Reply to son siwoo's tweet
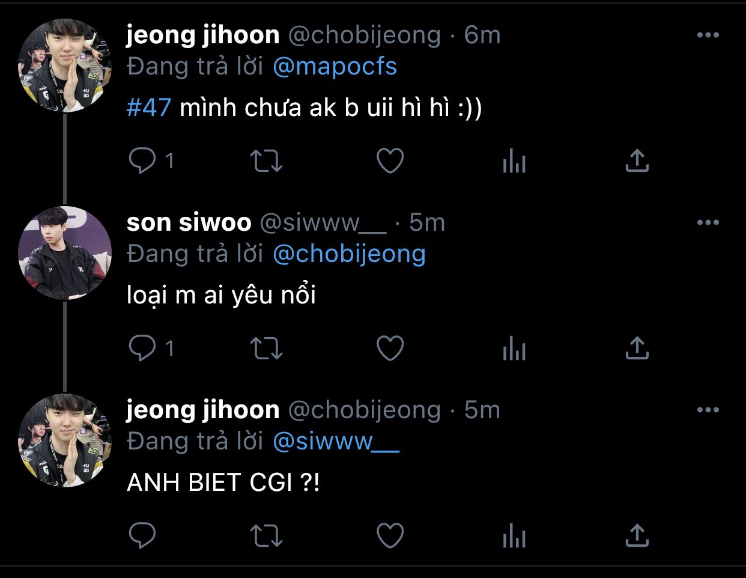 [x=143, y=348]
